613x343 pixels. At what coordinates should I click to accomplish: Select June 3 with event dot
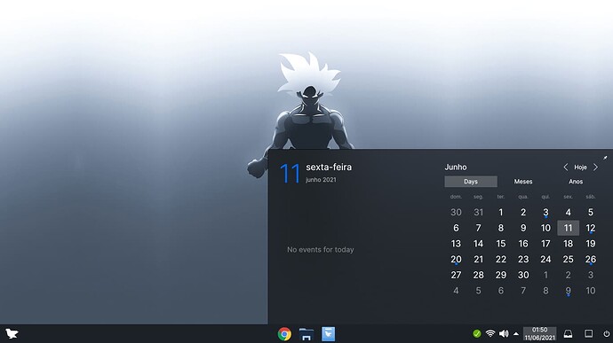pyautogui.click(x=545, y=213)
